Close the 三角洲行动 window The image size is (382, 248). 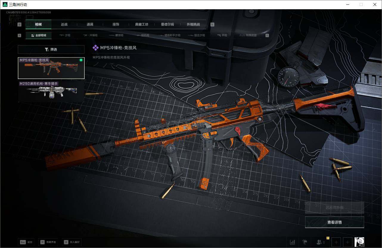tap(375, 4)
